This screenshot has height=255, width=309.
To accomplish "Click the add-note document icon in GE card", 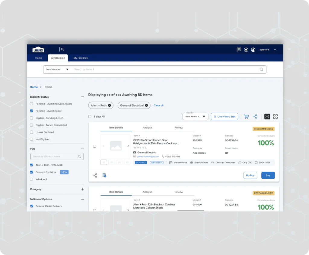I will coord(104,175).
